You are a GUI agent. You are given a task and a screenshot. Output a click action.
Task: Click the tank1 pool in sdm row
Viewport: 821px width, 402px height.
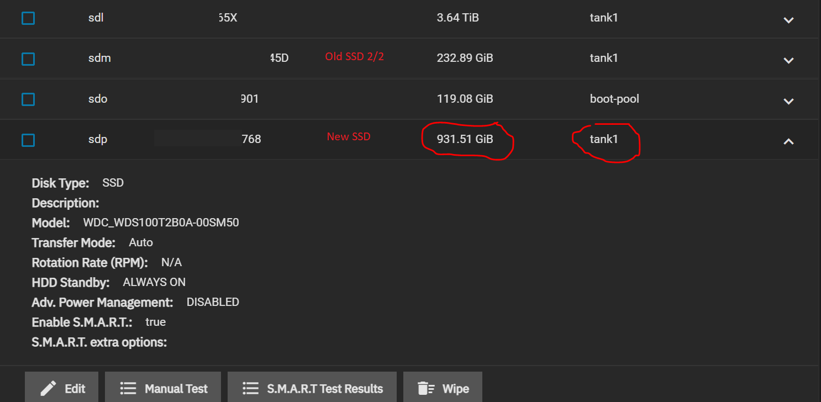tap(604, 58)
